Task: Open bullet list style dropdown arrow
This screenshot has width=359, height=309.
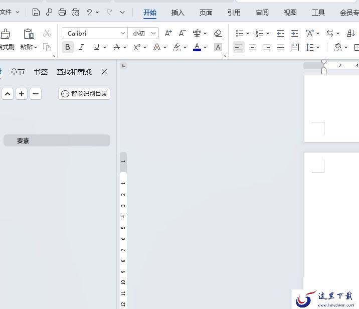Action: (x=248, y=34)
